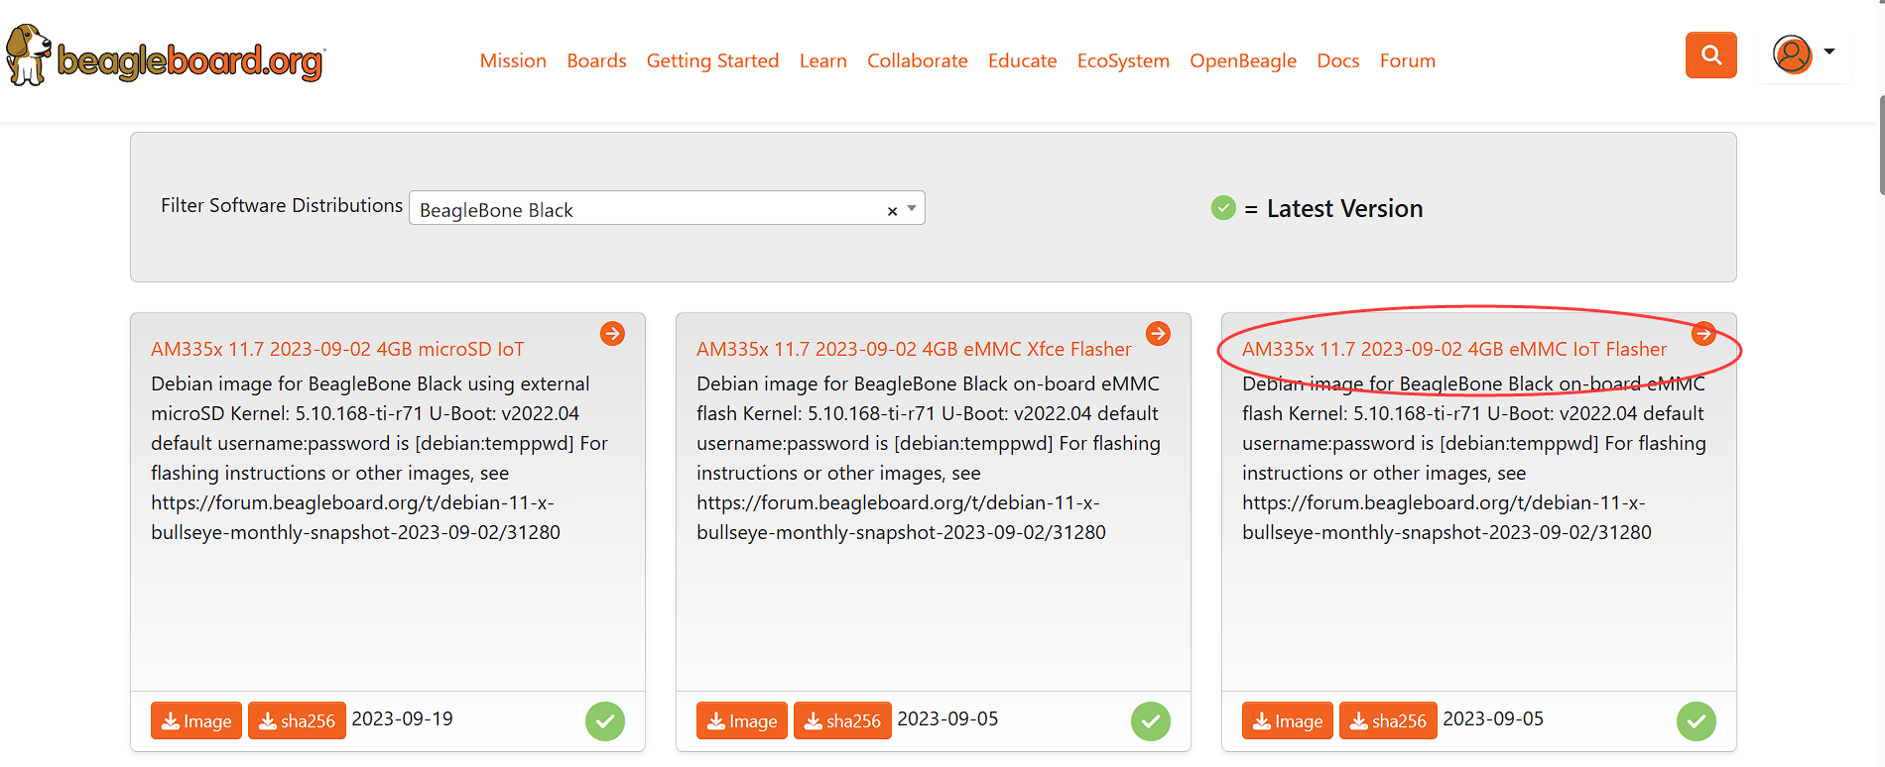
Task: Clear the BeagleBone Black filter selection
Action: click(x=892, y=210)
